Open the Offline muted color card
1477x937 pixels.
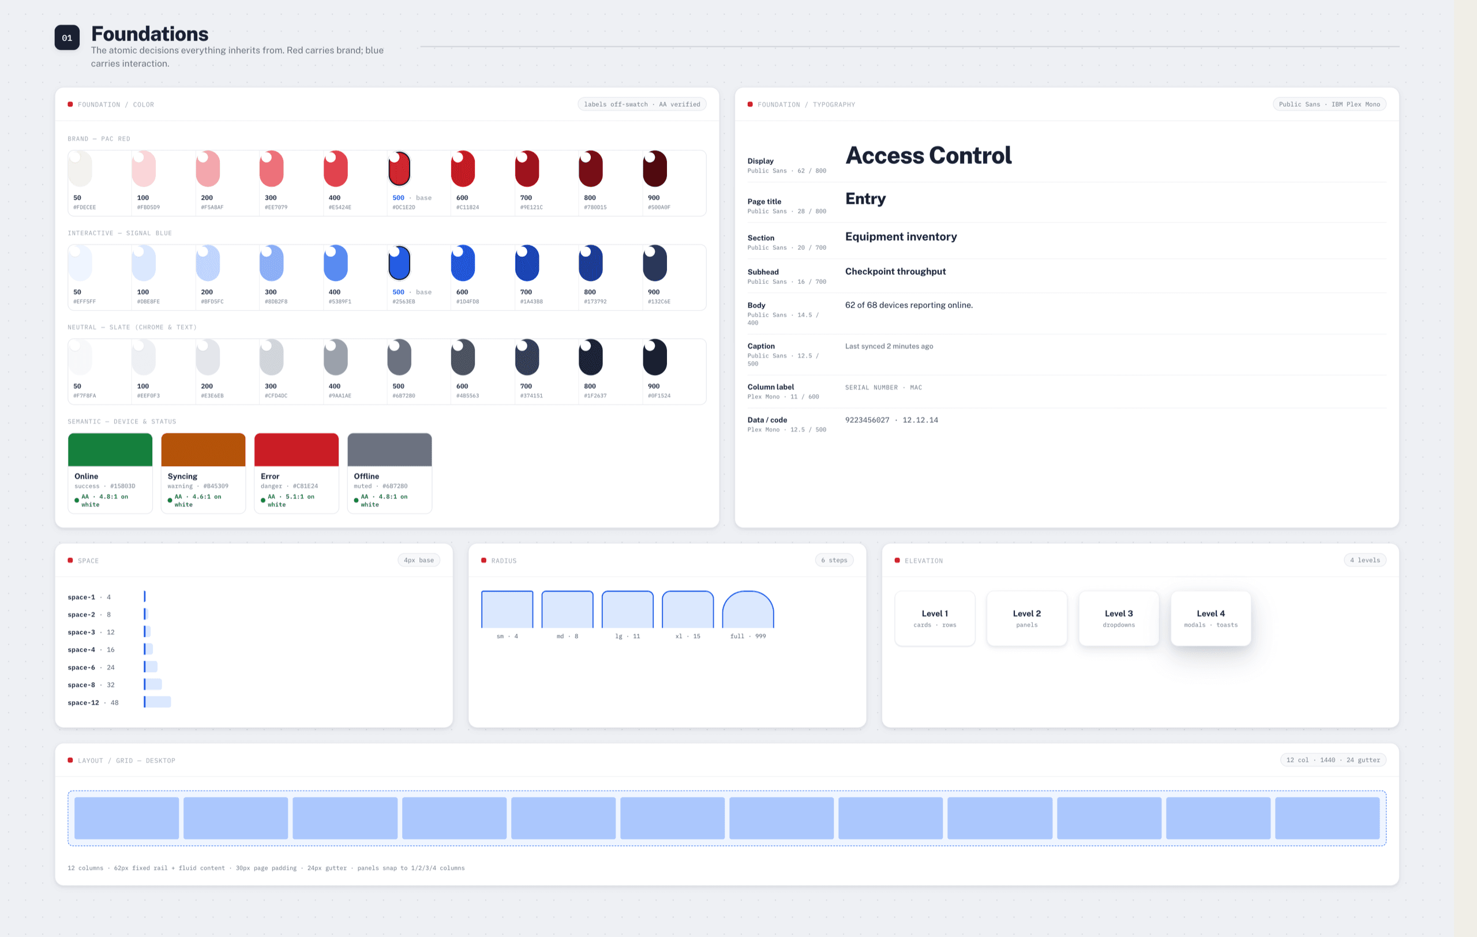389,473
